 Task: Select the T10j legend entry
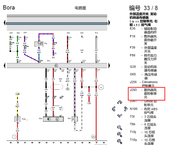click(142, 134)
